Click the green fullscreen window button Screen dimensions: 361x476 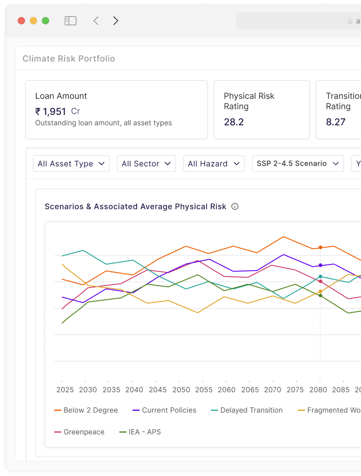(45, 21)
